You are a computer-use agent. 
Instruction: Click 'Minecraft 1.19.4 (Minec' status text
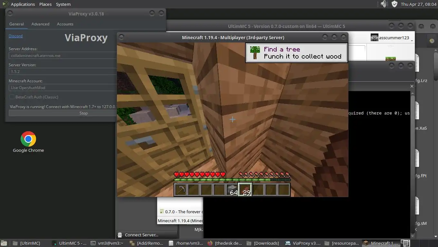[x=180, y=221]
